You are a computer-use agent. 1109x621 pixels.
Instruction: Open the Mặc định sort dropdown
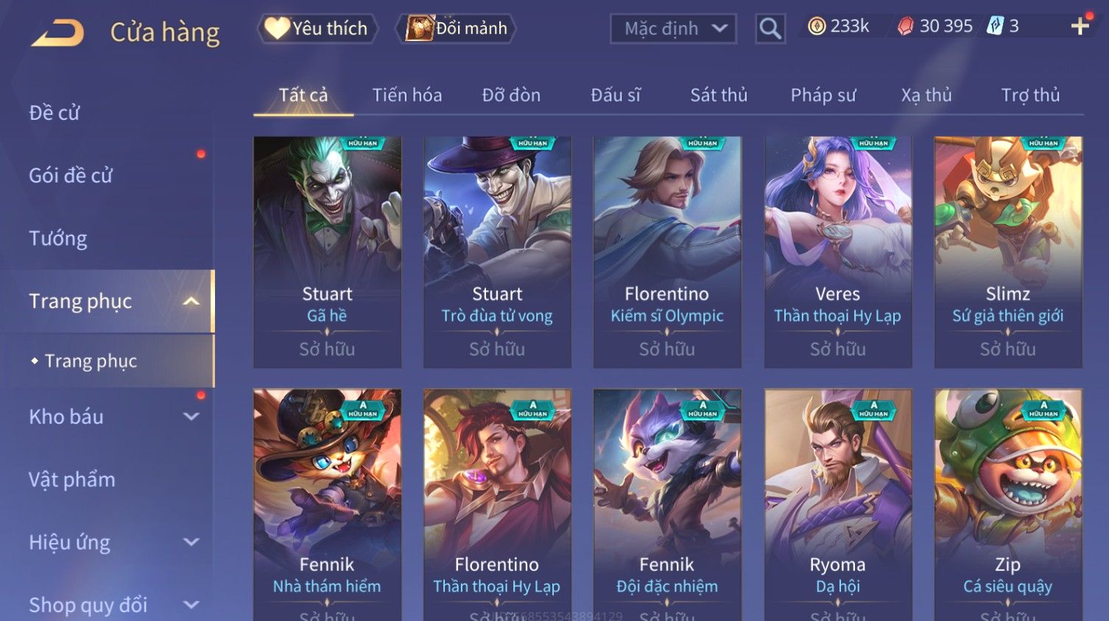673,29
